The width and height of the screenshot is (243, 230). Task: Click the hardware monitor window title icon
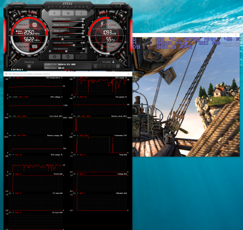point(6,74)
